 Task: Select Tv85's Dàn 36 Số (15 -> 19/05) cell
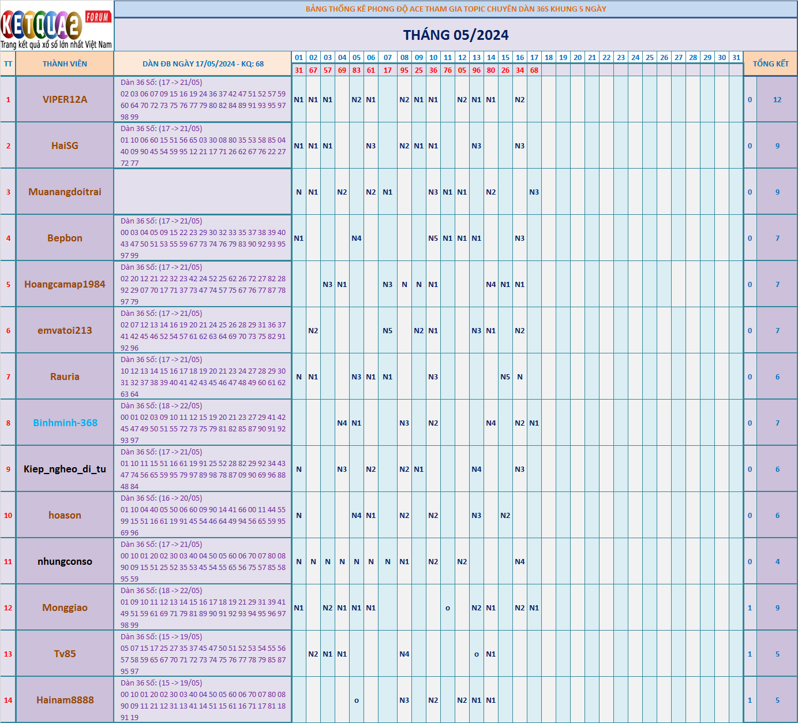pos(203,654)
